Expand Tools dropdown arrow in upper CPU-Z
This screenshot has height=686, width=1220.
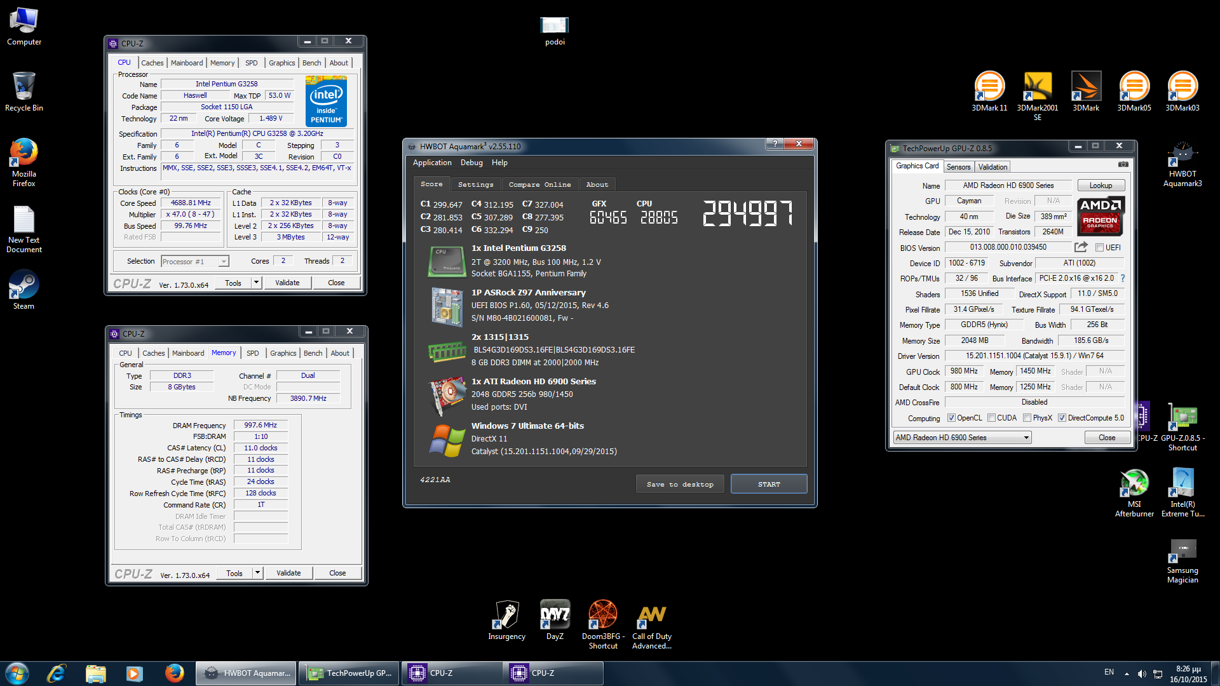(256, 283)
